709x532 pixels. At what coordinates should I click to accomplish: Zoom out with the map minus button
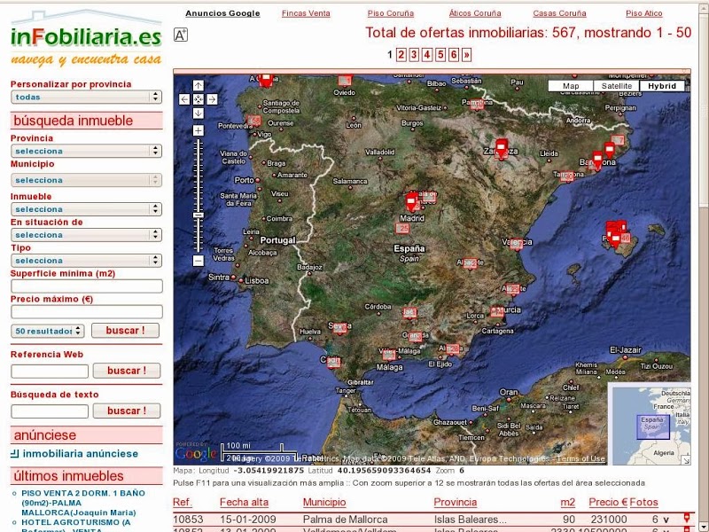point(198,261)
